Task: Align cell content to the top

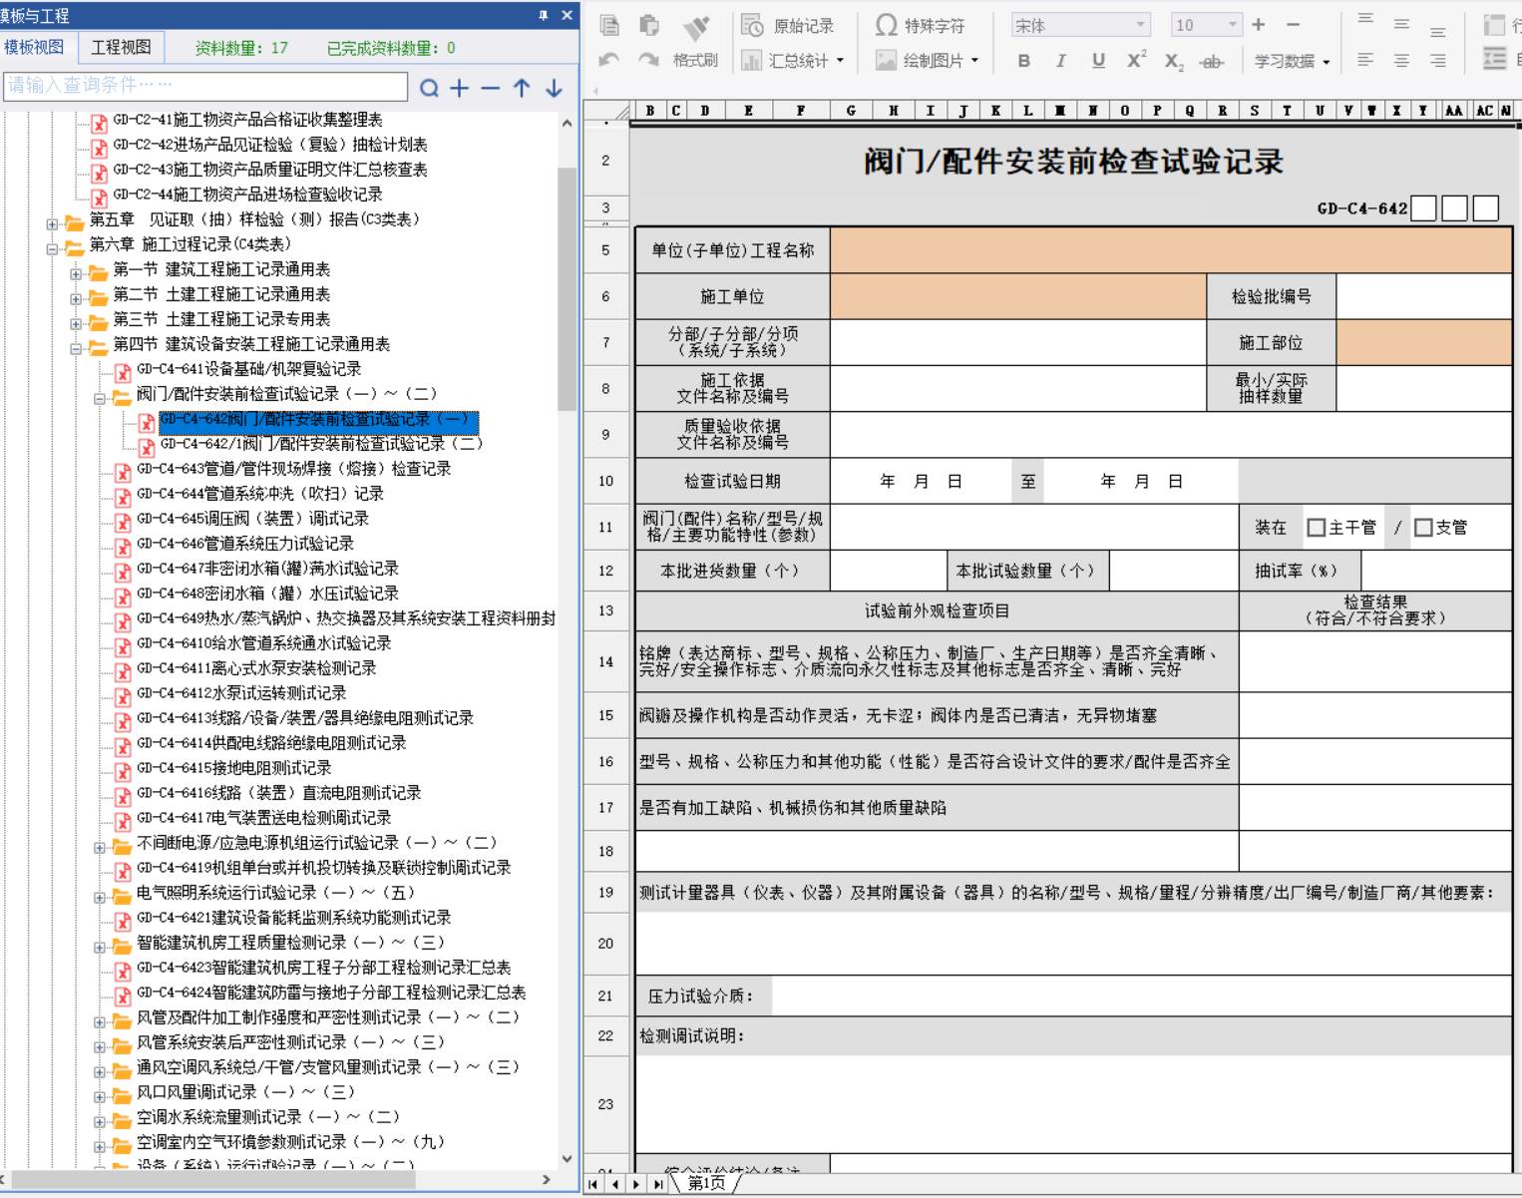Action: pyautogui.click(x=1365, y=21)
